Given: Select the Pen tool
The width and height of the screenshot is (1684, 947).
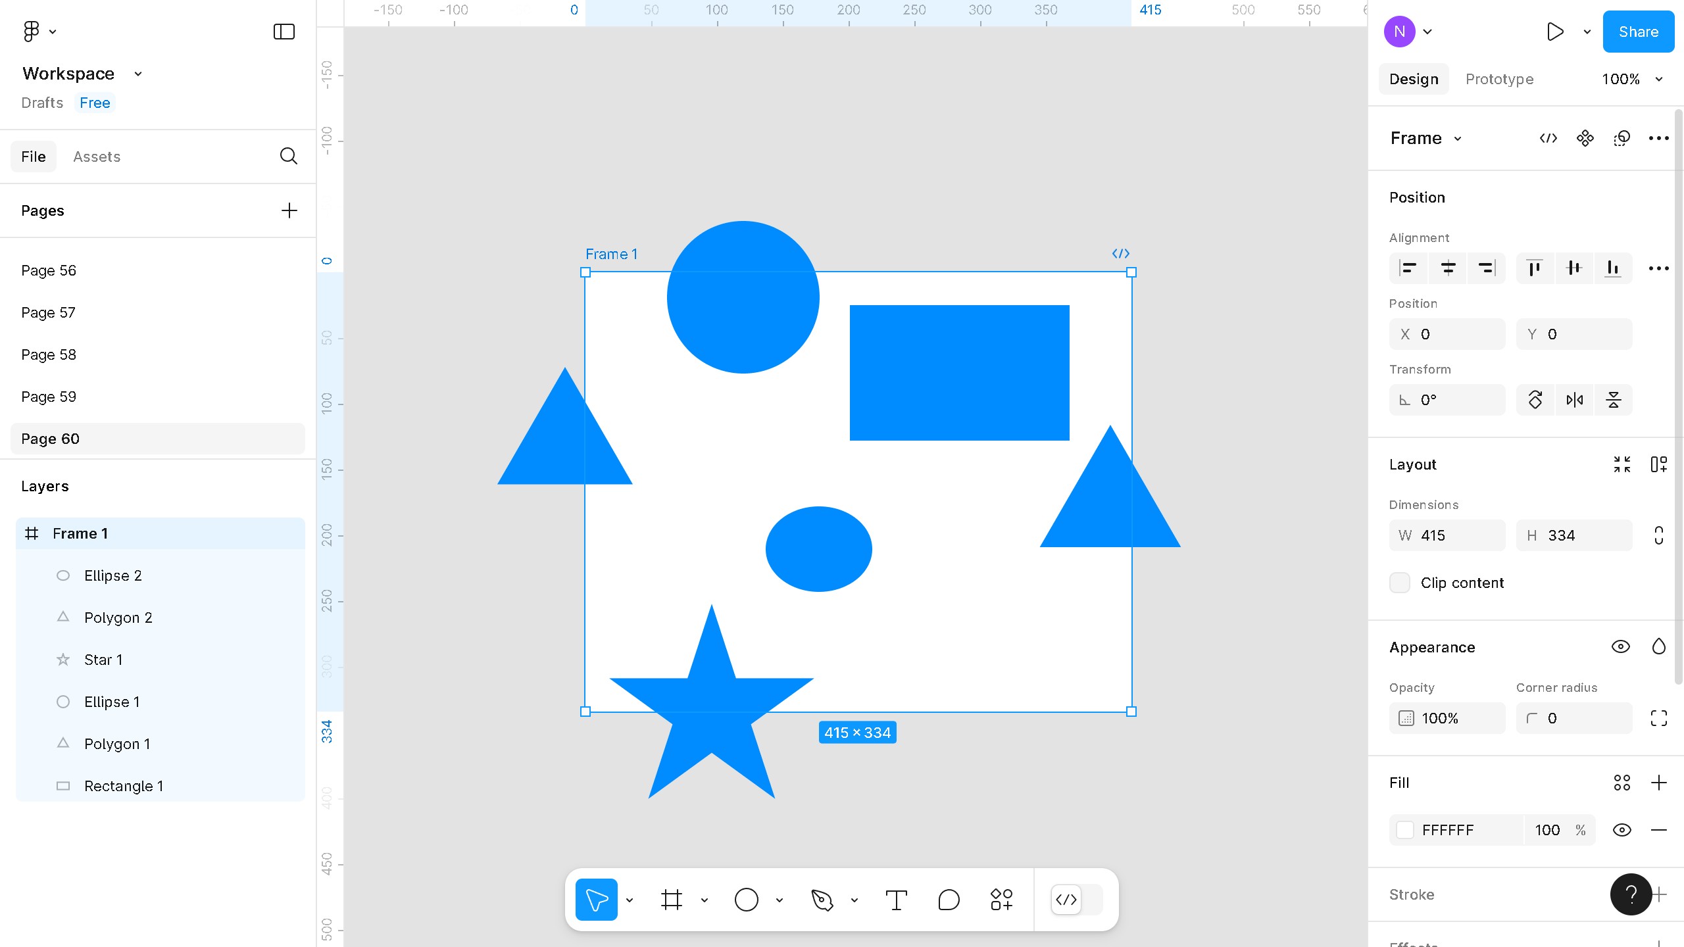Looking at the screenshot, I should (822, 900).
